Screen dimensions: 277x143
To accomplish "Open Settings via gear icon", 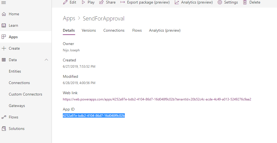I will coord(220,2).
